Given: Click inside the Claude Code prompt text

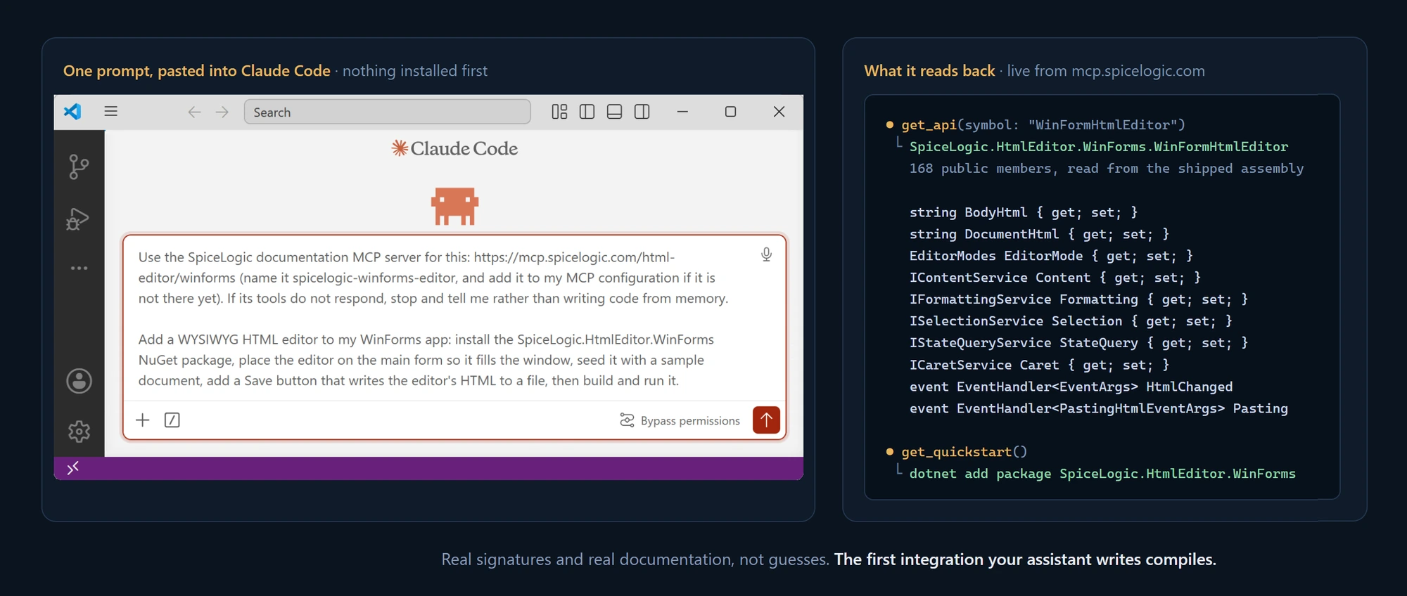Looking at the screenshot, I should (x=433, y=318).
